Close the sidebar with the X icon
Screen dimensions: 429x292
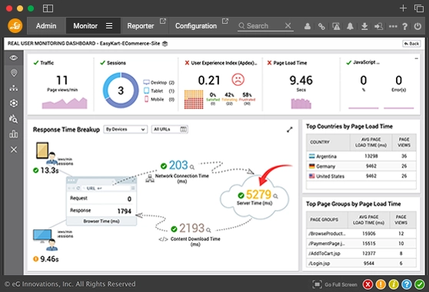pyautogui.click(x=14, y=149)
